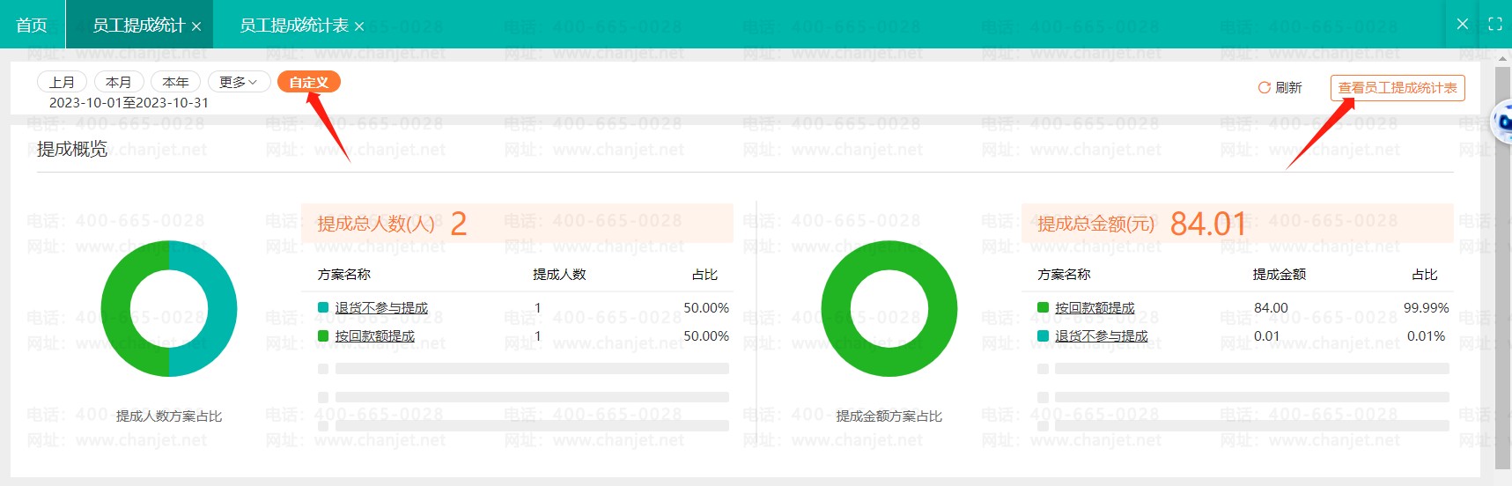This screenshot has width=1512, height=486.
Task: Close the 员工提成统计表 tab
Action: (x=359, y=26)
